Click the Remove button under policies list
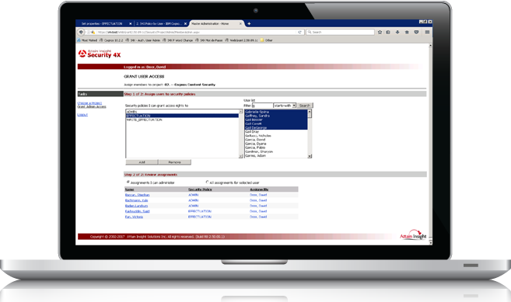511x302 pixels. click(x=175, y=162)
